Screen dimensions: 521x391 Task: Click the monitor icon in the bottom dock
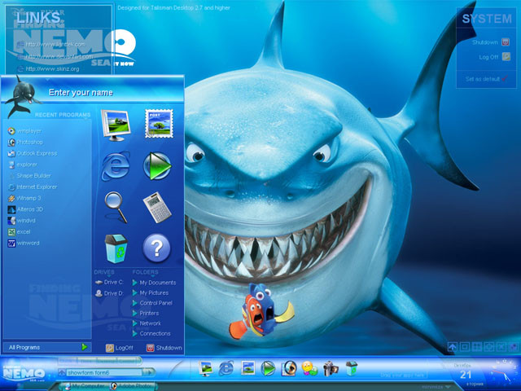pyautogui.click(x=205, y=368)
